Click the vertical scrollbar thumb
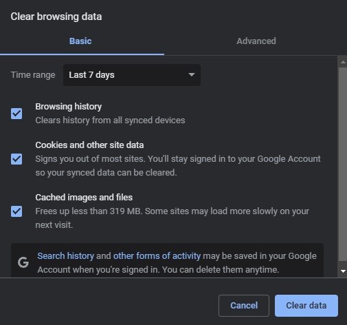 [x=343, y=164]
